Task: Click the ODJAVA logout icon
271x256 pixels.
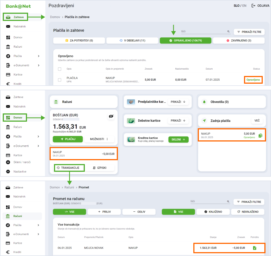Action: tap(253, 6)
